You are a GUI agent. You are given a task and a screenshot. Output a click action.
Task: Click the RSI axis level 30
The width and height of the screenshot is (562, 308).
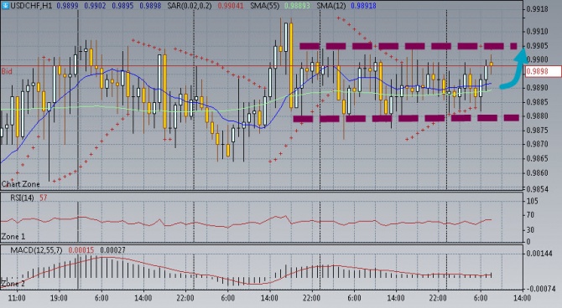pyautogui.click(x=530, y=229)
